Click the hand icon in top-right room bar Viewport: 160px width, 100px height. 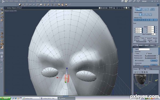pos(122,1)
